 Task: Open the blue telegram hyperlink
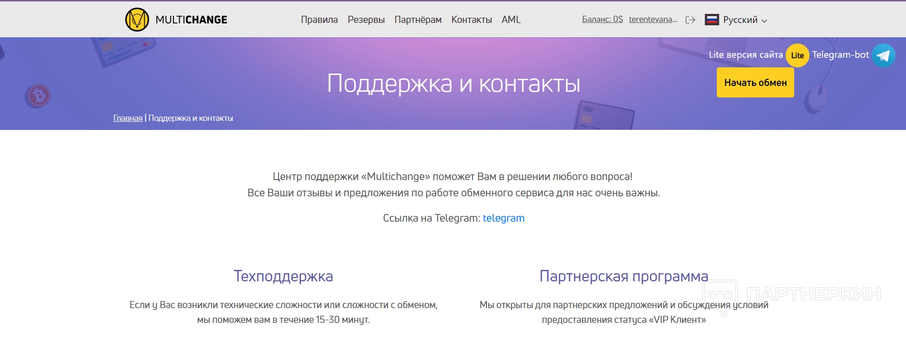click(503, 218)
